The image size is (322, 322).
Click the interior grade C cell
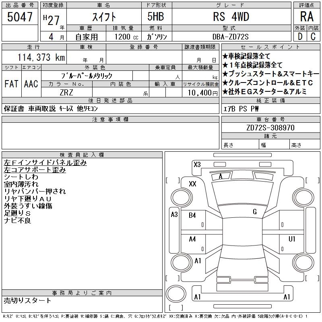click(x=313, y=36)
